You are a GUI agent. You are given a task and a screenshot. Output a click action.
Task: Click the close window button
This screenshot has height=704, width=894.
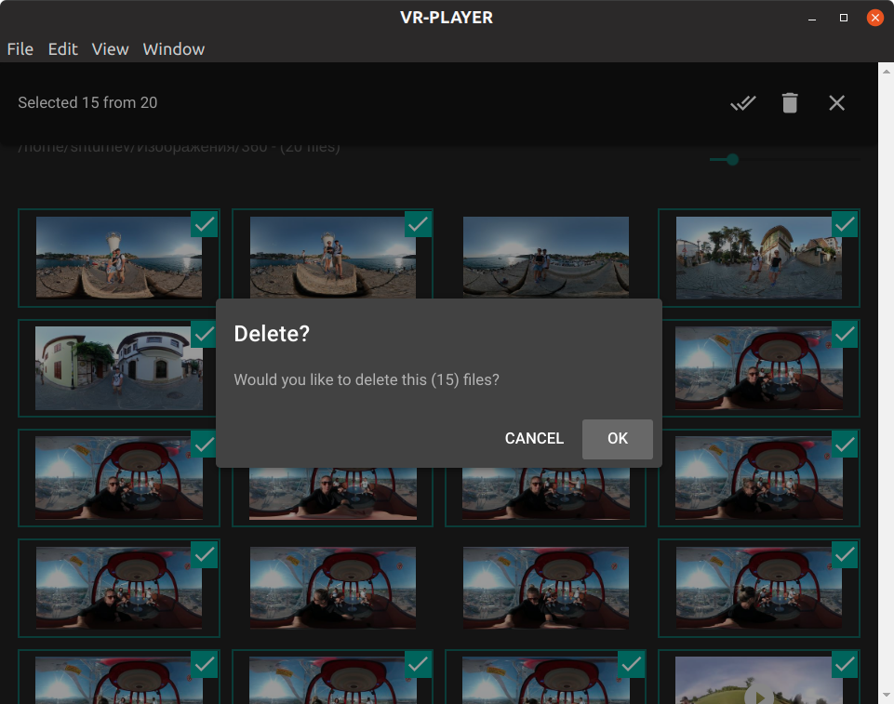point(874,17)
